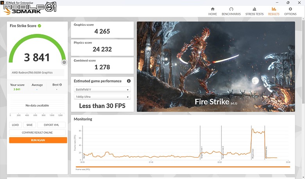The image size is (305, 179).
Task: Click the AMD Radeon(TM) 860M Graphics label
Action: point(32,72)
